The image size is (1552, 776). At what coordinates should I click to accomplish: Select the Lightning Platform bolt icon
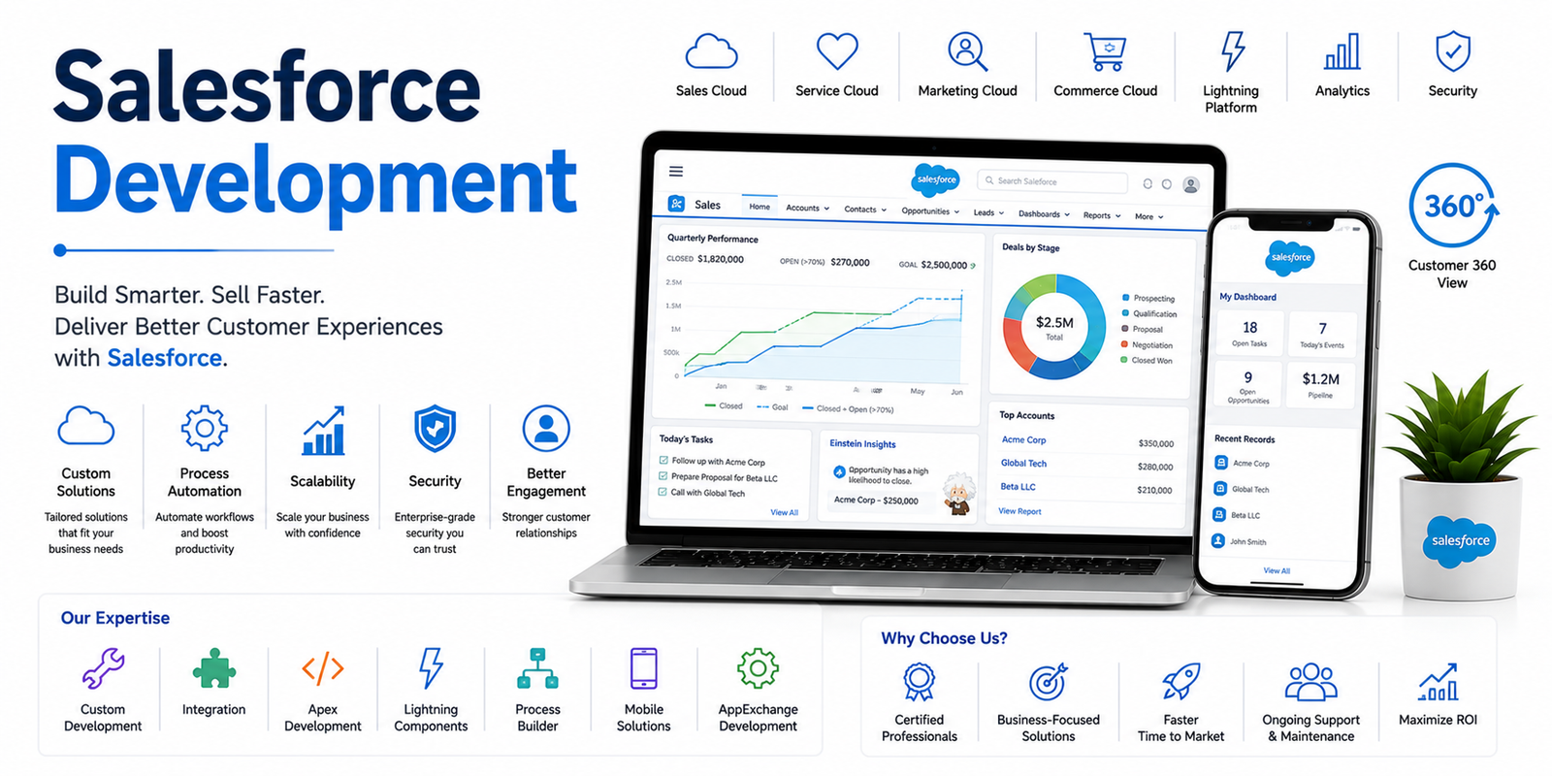click(1232, 51)
